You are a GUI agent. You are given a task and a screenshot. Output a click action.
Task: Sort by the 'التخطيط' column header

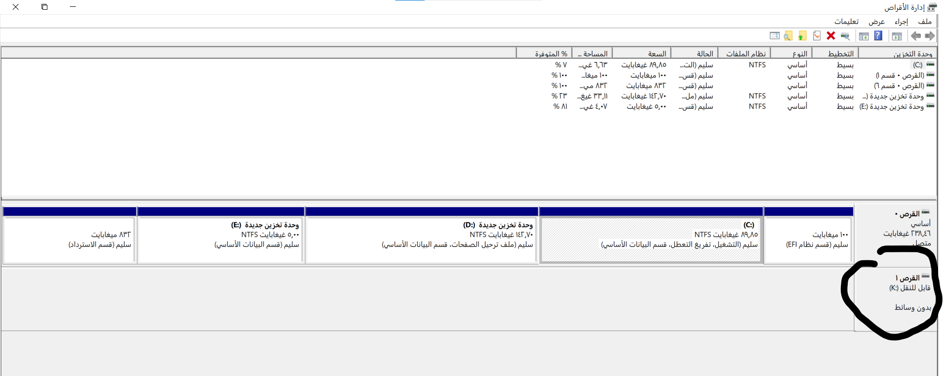[835, 54]
